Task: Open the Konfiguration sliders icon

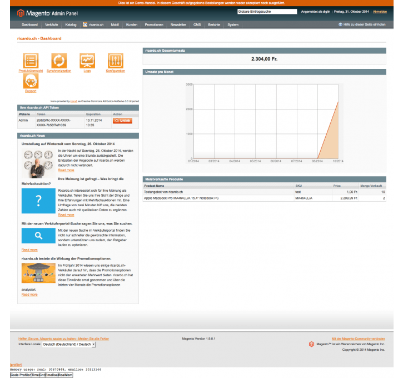Action: 116,61
